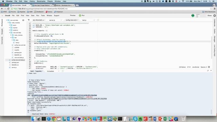Open the Cloud9 Support menu
The height and width of the screenshot is (122, 217).
pos(57,16)
